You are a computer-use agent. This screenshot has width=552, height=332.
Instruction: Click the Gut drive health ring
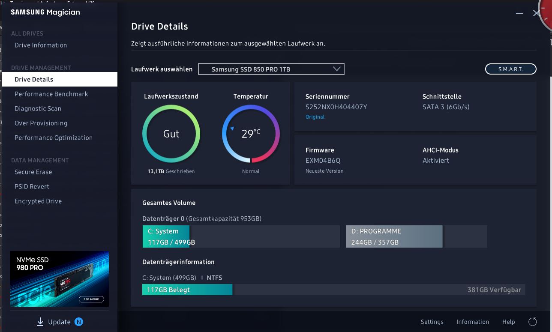coord(171,134)
